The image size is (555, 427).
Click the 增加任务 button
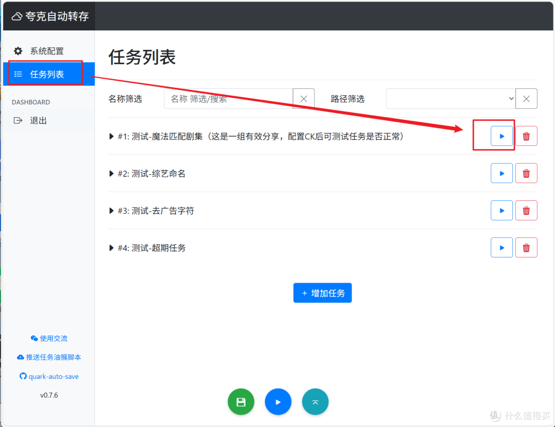(x=322, y=293)
